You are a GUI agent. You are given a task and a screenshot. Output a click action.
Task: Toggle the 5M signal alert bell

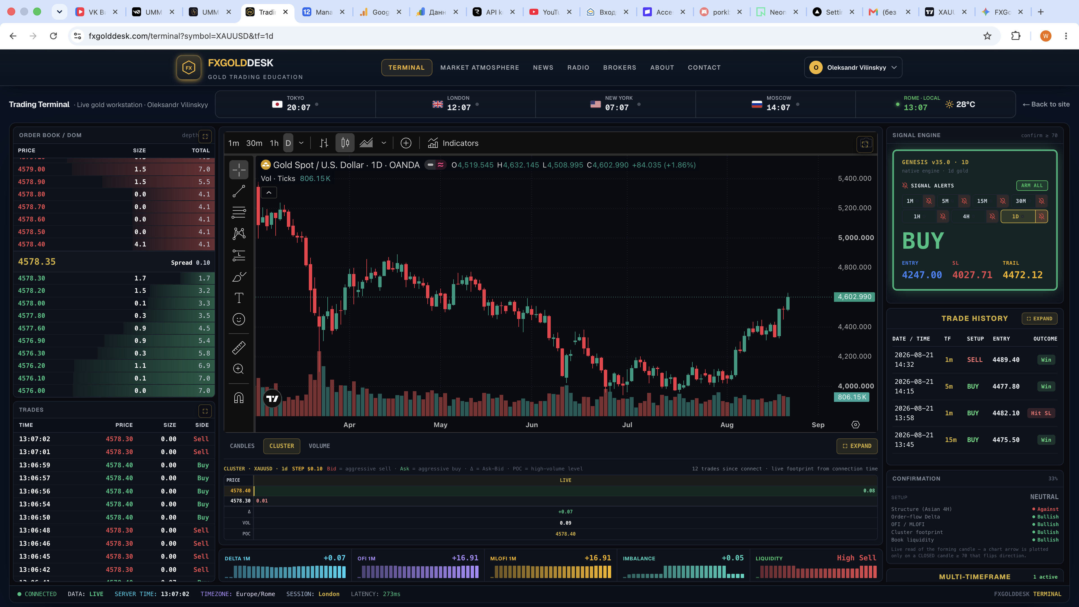click(x=964, y=201)
